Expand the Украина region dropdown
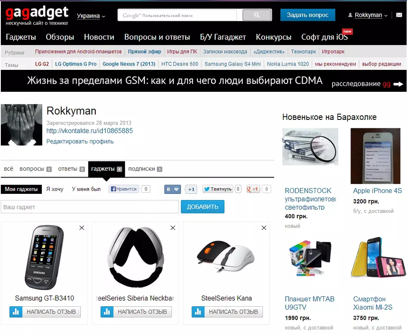The image size is (407, 334). click(91, 16)
